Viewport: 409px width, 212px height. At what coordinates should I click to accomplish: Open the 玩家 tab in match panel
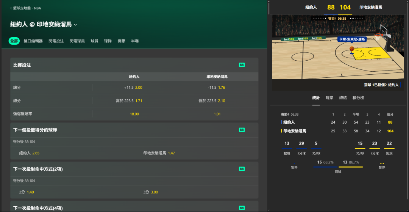coord(329,98)
